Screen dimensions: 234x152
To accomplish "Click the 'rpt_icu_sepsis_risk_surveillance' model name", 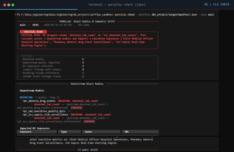I will coord(45,115).
